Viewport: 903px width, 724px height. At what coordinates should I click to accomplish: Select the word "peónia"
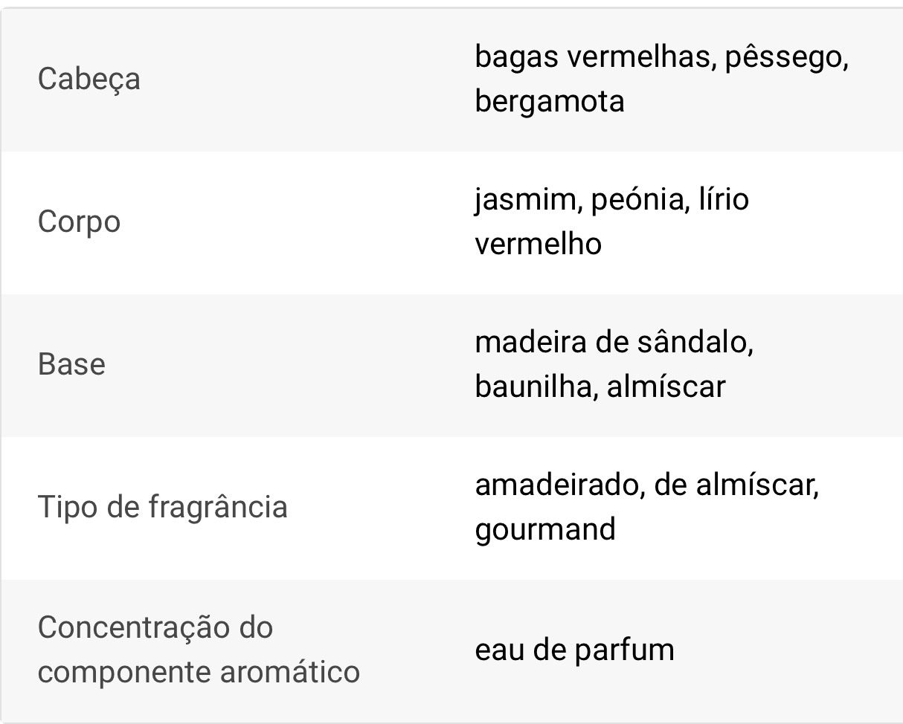pyautogui.click(x=636, y=200)
